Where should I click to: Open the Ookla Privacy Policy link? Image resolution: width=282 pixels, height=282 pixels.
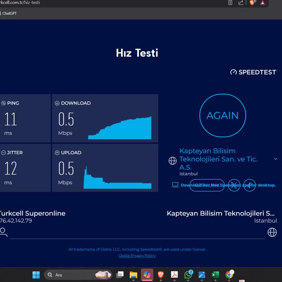[x=137, y=256]
